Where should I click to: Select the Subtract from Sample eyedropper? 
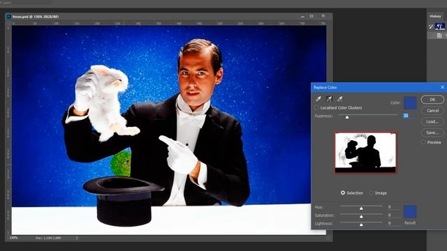coord(339,99)
